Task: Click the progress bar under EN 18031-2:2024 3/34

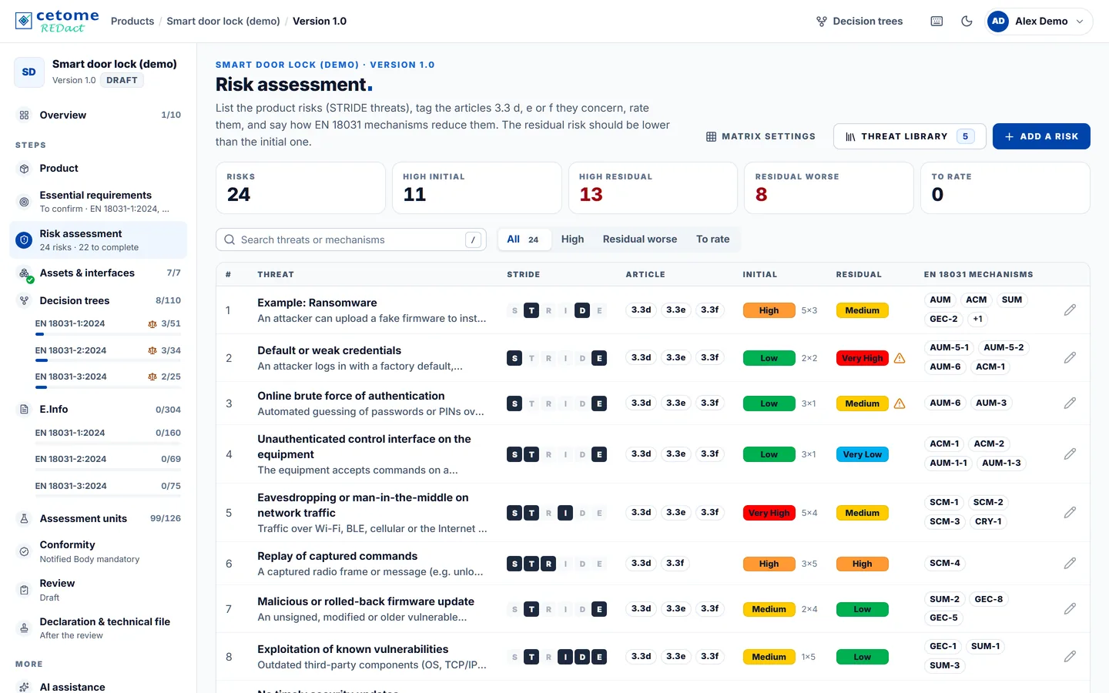Action: pyautogui.click(x=108, y=360)
